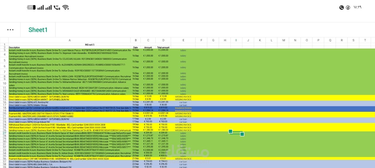Select column H header

(225, 40)
